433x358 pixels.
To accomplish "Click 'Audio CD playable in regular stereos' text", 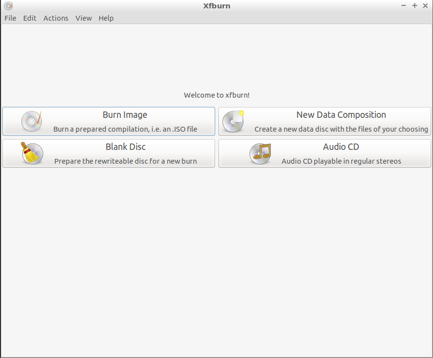I will pos(341,161).
